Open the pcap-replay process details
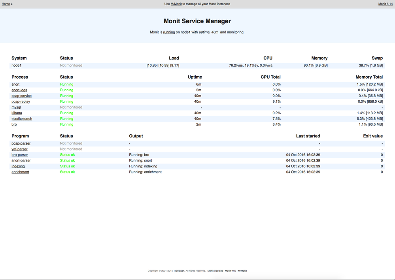The image size is (395, 280). tap(21, 101)
